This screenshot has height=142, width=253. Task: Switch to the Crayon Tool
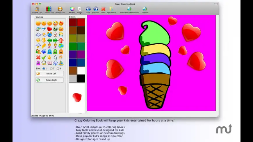coord(49,9)
